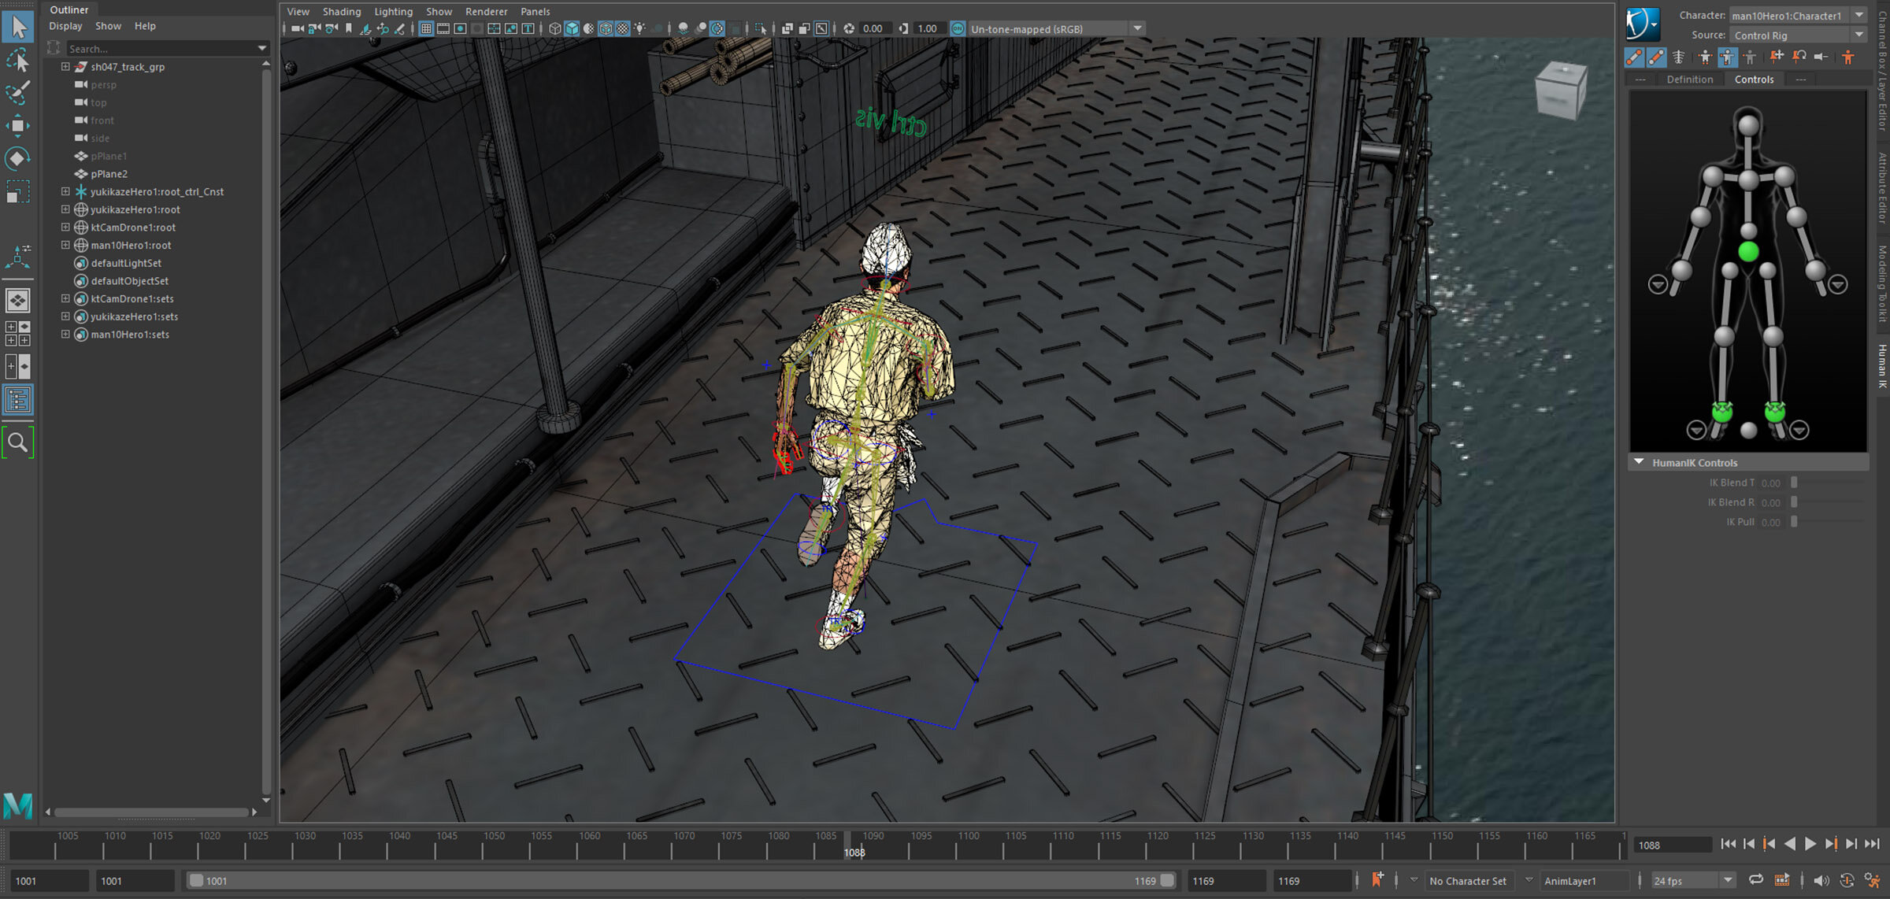This screenshot has width=1890, height=899.
Task: Toggle loop playback mode icon
Action: [x=1756, y=880]
